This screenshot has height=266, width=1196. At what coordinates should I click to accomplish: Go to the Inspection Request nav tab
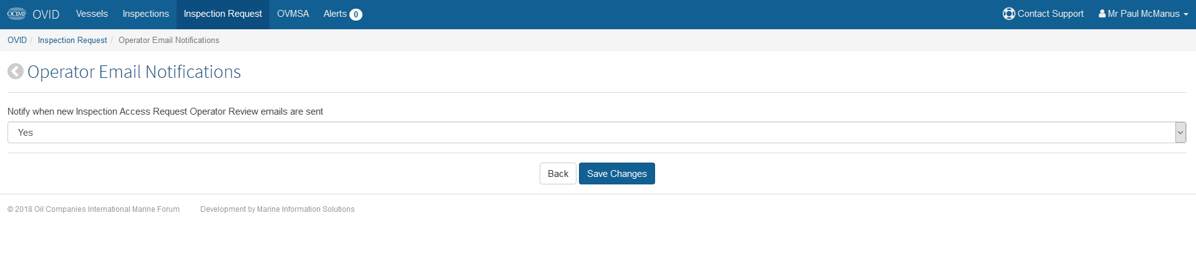tap(223, 14)
